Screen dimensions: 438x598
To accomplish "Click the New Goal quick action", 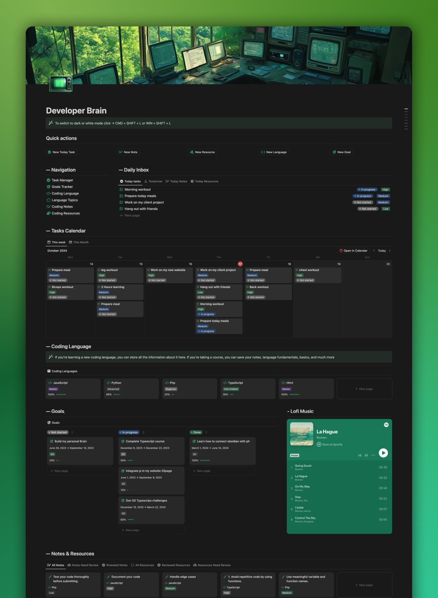I will [x=342, y=152].
